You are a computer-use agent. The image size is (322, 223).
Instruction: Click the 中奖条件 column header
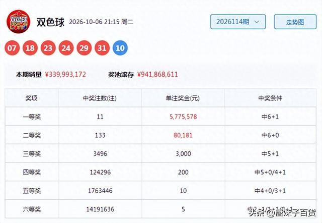click(270, 98)
